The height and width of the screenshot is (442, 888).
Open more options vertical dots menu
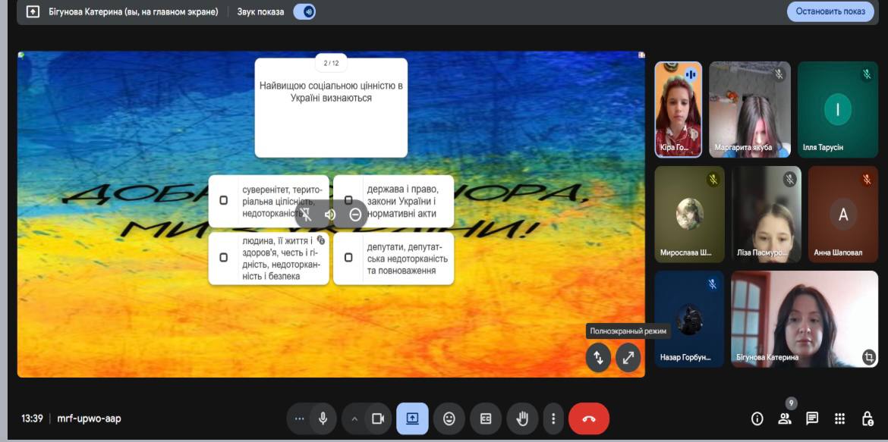(554, 418)
